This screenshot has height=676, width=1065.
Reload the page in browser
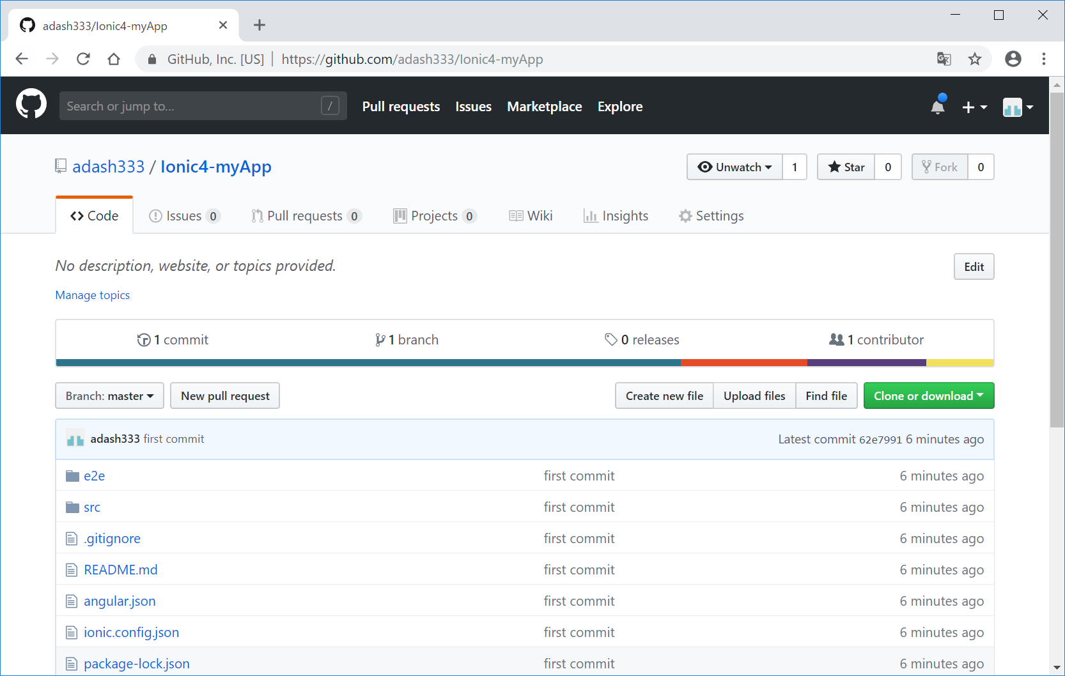(83, 59)
